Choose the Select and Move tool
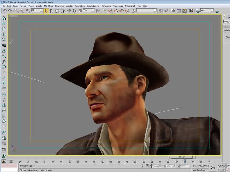Viewport: 230px width, 172px height. tap(69, 11)
